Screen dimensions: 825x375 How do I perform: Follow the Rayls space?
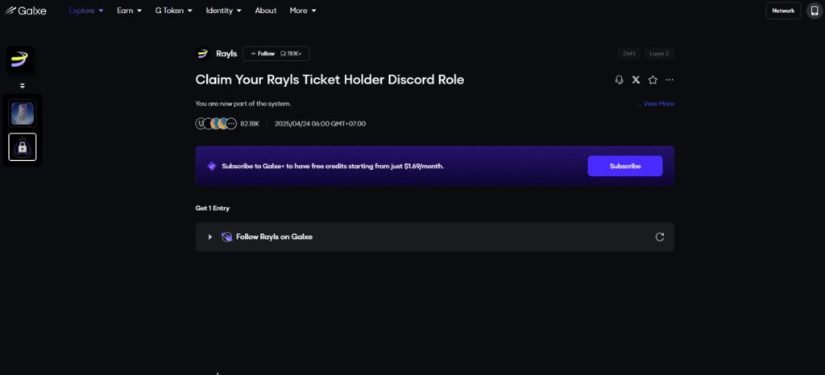coord(263,54)
